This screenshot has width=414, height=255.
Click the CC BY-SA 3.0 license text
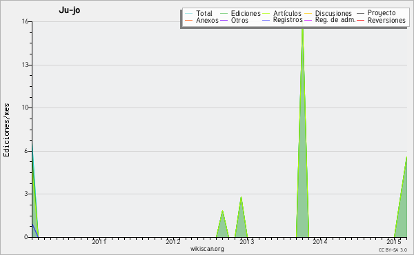(393, 249)
